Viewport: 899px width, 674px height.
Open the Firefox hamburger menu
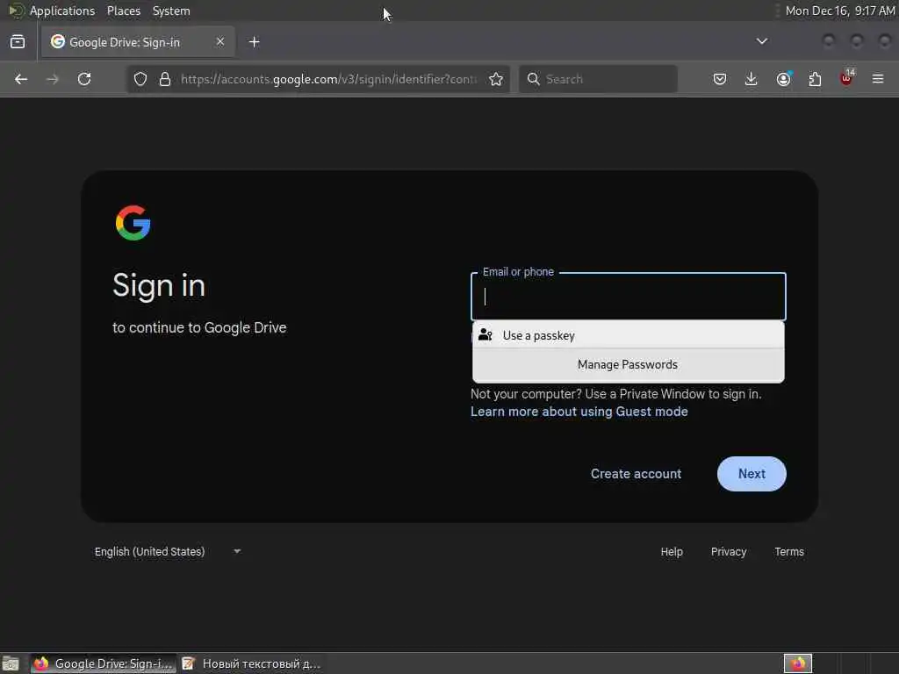point(878,79)
